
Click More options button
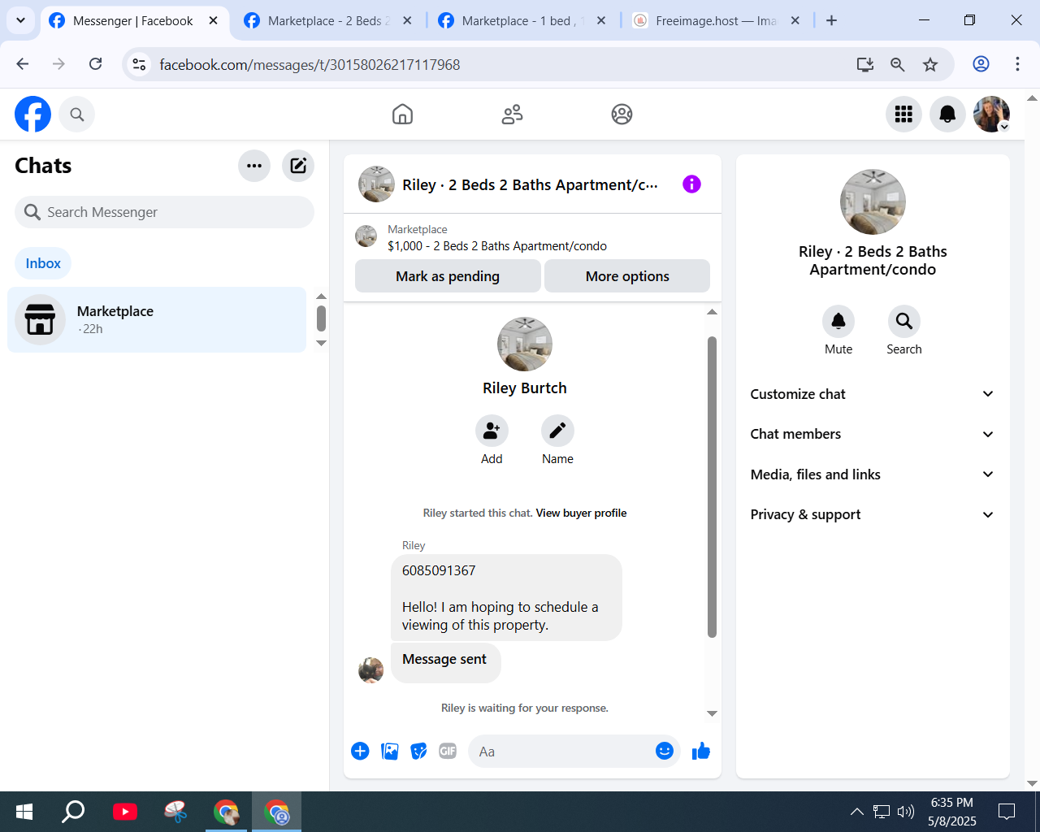[627, 276]
